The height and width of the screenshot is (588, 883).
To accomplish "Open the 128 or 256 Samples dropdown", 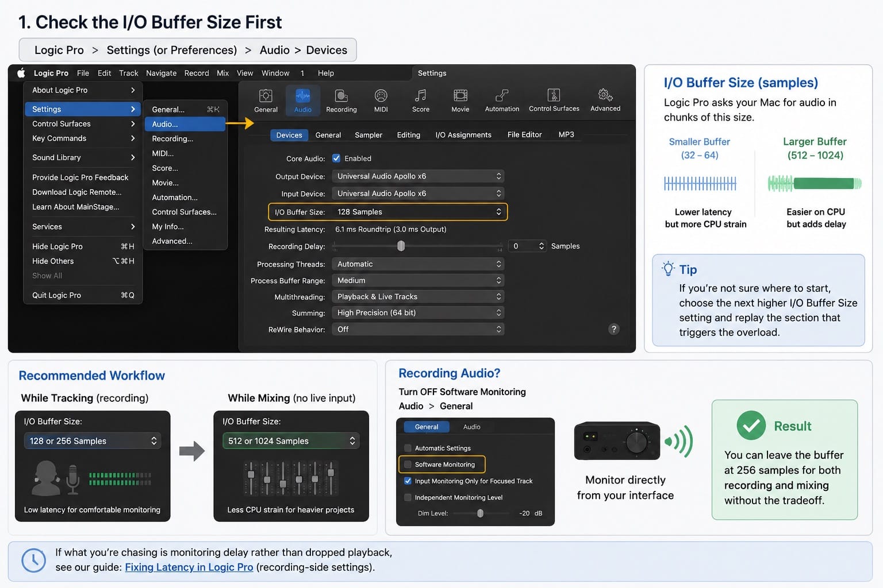I will coord(93,440).
